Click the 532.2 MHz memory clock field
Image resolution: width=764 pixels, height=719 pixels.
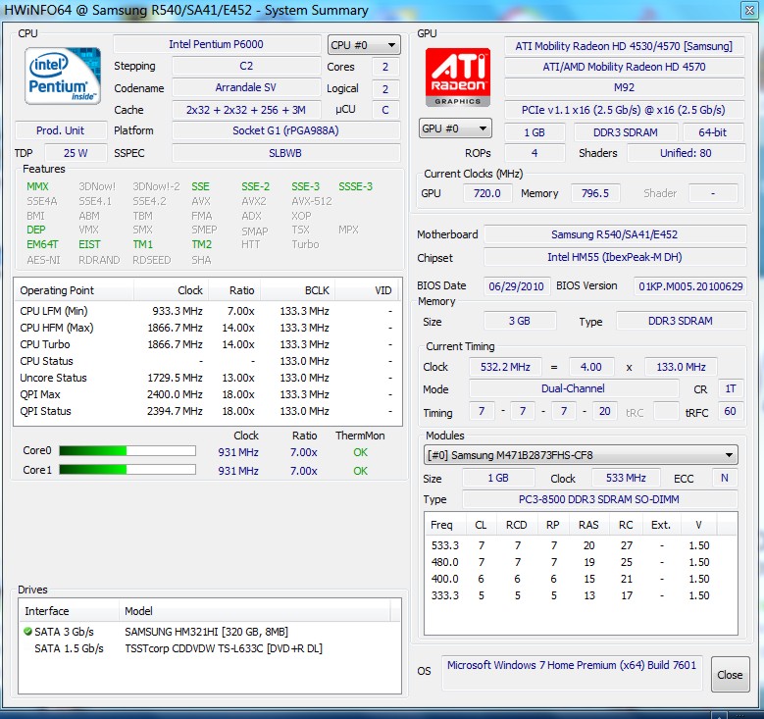click(x=505, y=367)
